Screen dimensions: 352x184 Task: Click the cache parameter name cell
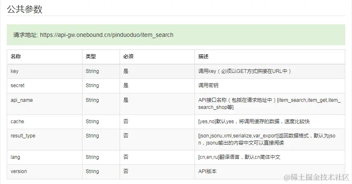pyautogui.click(x=17, y=122)
